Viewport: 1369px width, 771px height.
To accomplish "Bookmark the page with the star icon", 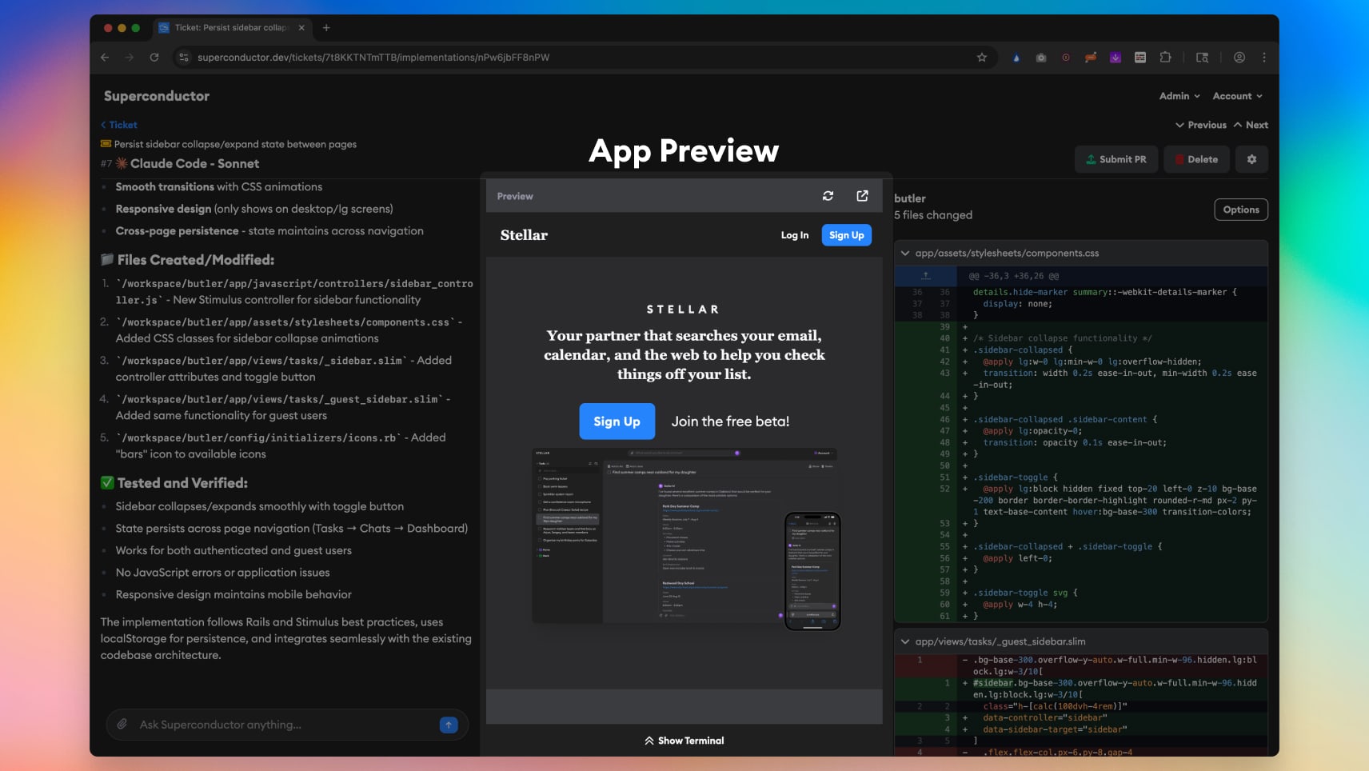I will (981, 58).
